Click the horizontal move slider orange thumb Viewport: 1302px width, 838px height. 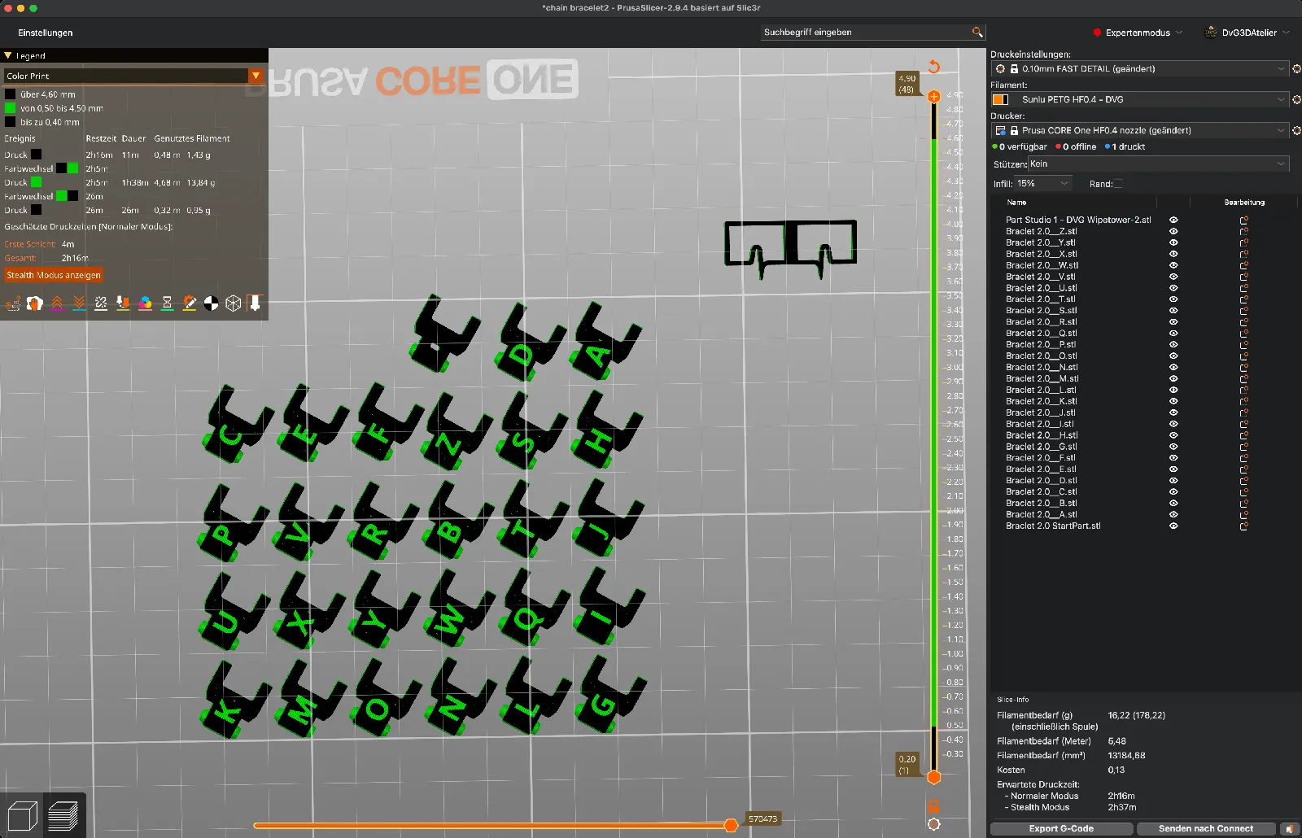(731, 825)
